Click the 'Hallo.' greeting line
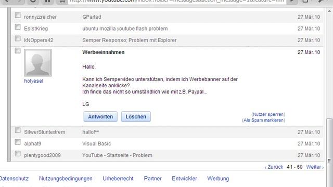 [89, 67]
